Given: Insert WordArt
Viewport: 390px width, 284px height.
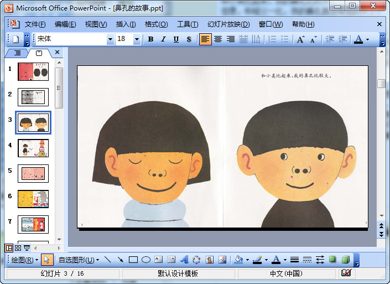Looking at the screenshot, I should click(184, 260).
